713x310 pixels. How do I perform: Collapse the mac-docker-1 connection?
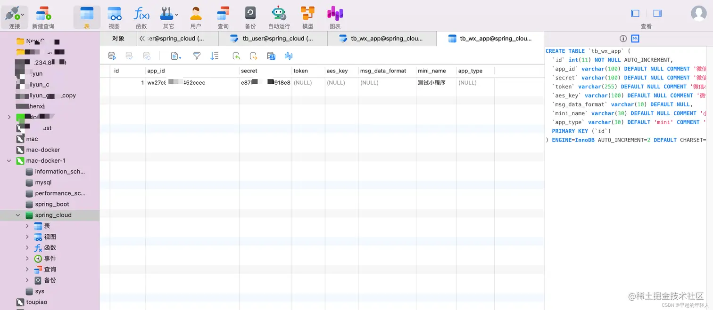coord(9,161)
